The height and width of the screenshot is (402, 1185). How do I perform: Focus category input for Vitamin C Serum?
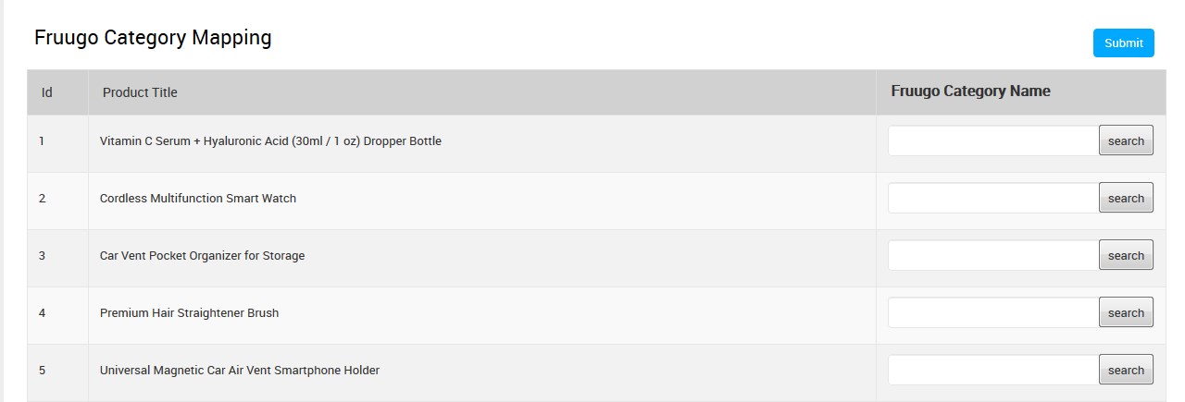993,141
